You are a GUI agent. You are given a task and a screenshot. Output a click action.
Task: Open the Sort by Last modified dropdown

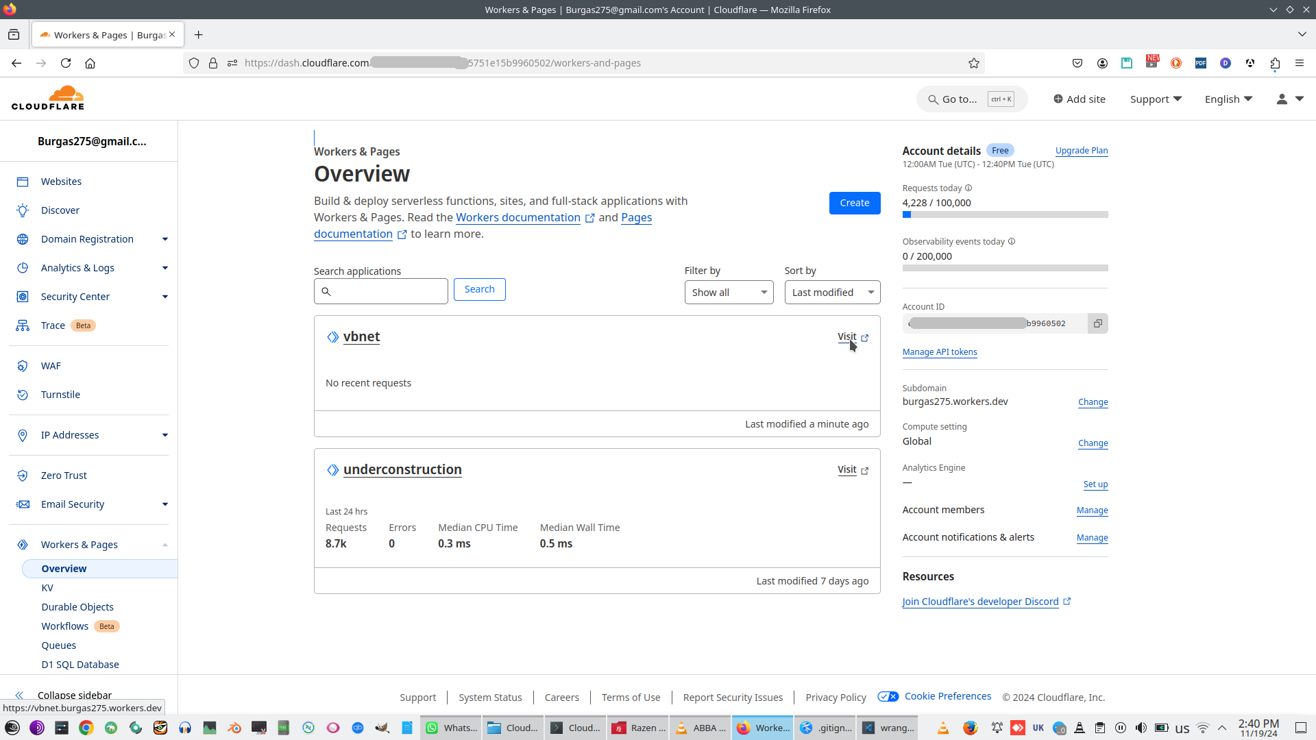click(831, 293)
